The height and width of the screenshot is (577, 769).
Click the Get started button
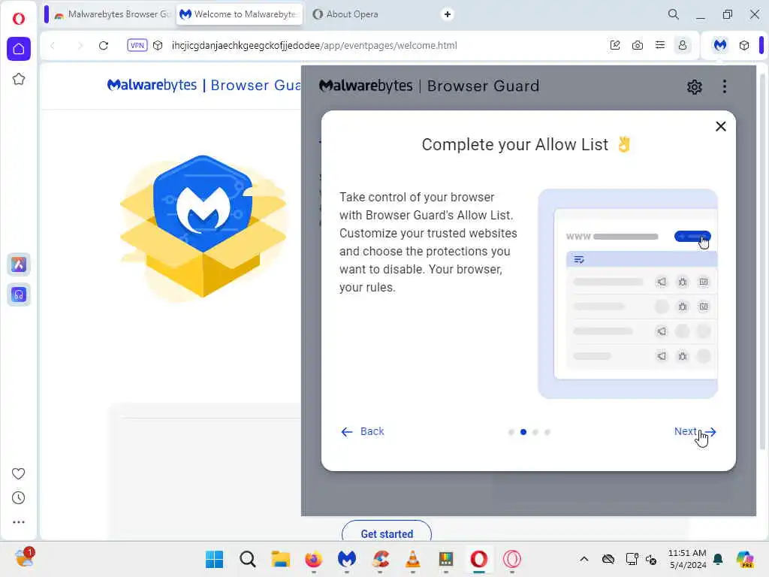tap(387, 532)
